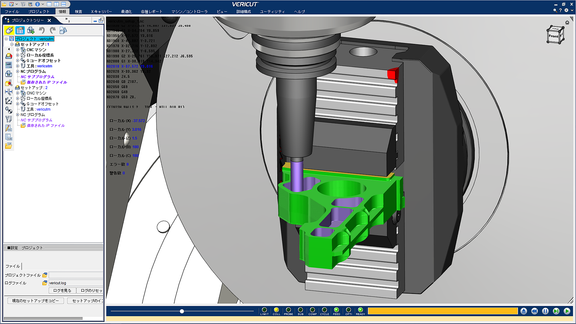The height and width of the screenshot is (324, 576).
Task: Click the undo arrow in project tree toolbar
Action: (42, 30)
